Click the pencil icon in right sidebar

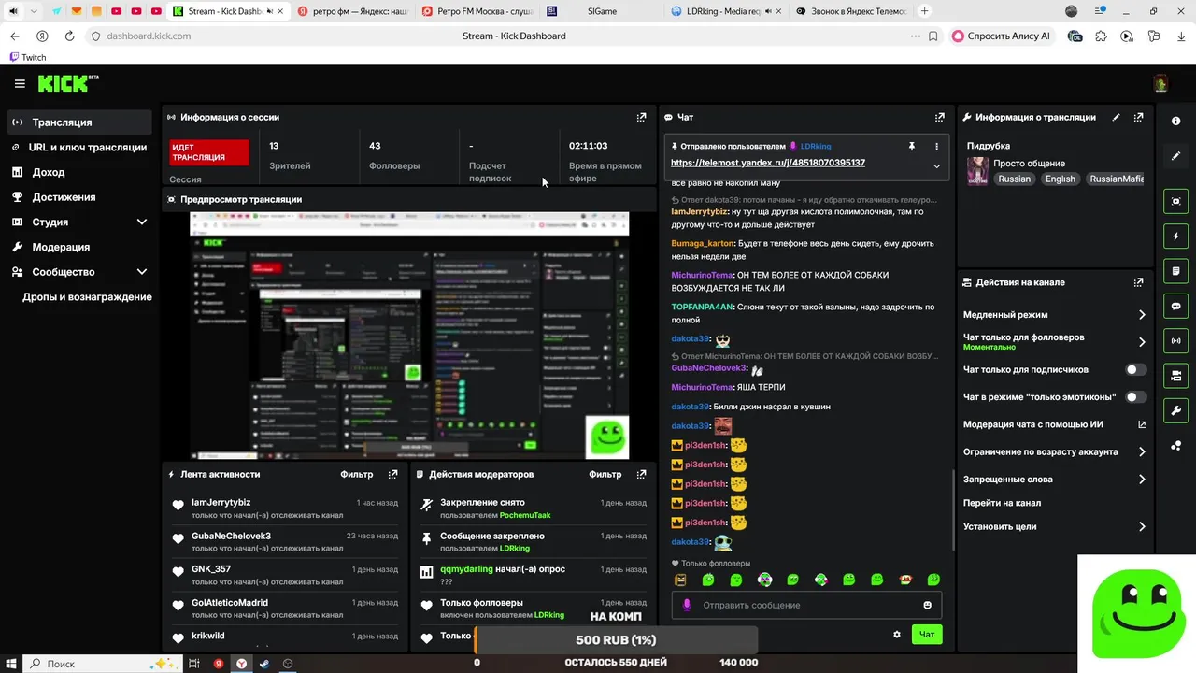point(1175,156)
